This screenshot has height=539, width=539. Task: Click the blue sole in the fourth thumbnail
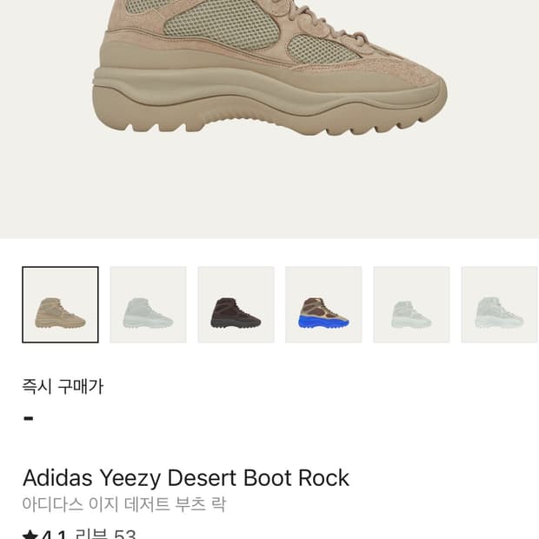click(x=323, y=323)
